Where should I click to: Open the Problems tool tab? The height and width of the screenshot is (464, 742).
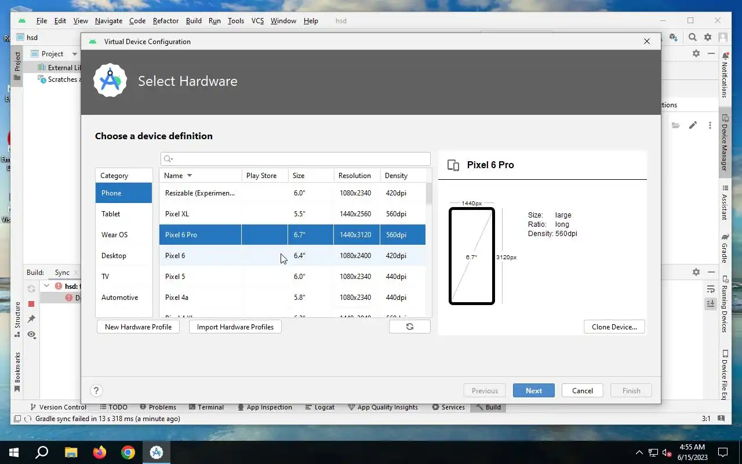coord(157,407)
